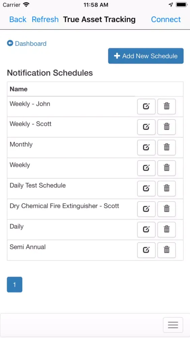Delete Dry Chemical Fire Extinguisher - Scott schedule

click(167, 209)
